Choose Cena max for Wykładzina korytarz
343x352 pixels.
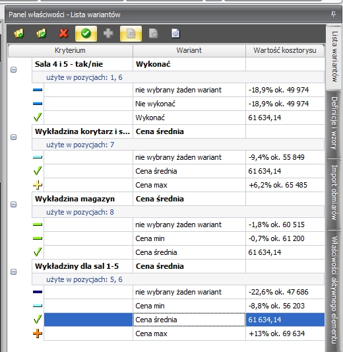178,185
